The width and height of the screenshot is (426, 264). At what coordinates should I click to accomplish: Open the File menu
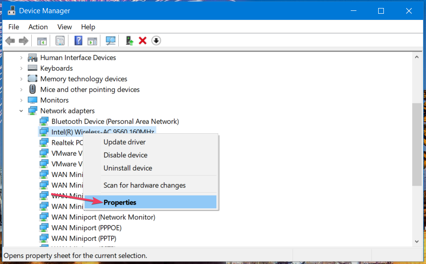click(x=14, y=27)
